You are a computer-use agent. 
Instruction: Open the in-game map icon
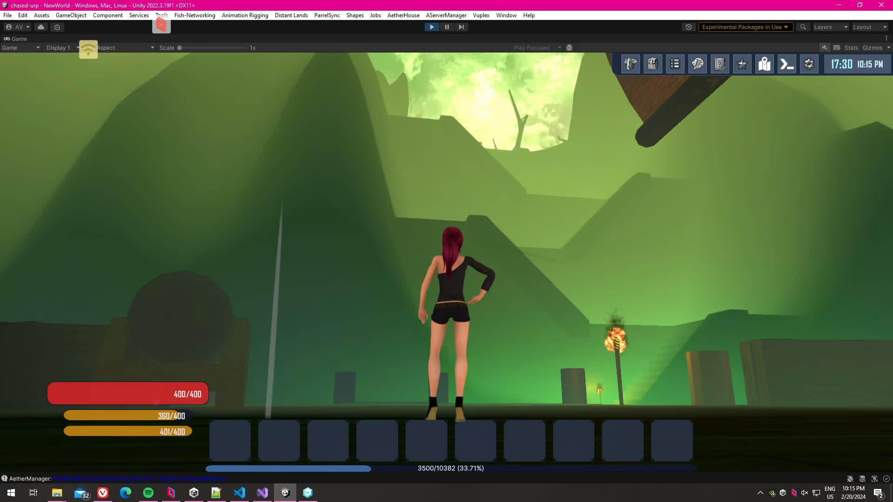[764, 64]
